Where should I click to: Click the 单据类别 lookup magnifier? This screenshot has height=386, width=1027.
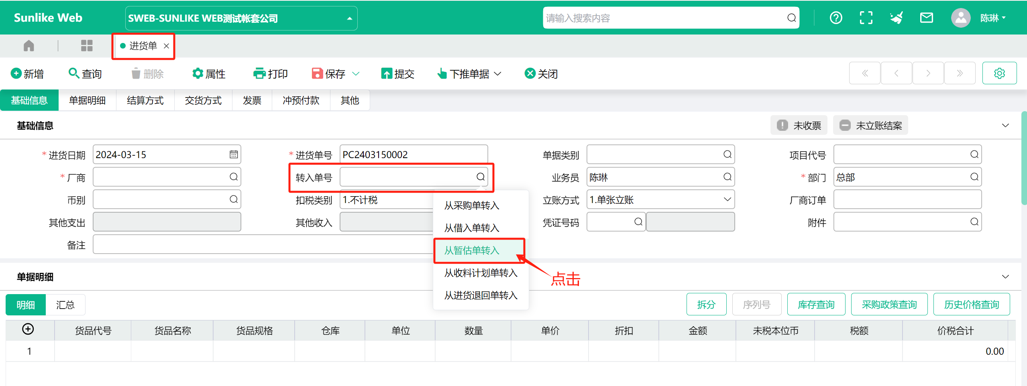[727, 154]
